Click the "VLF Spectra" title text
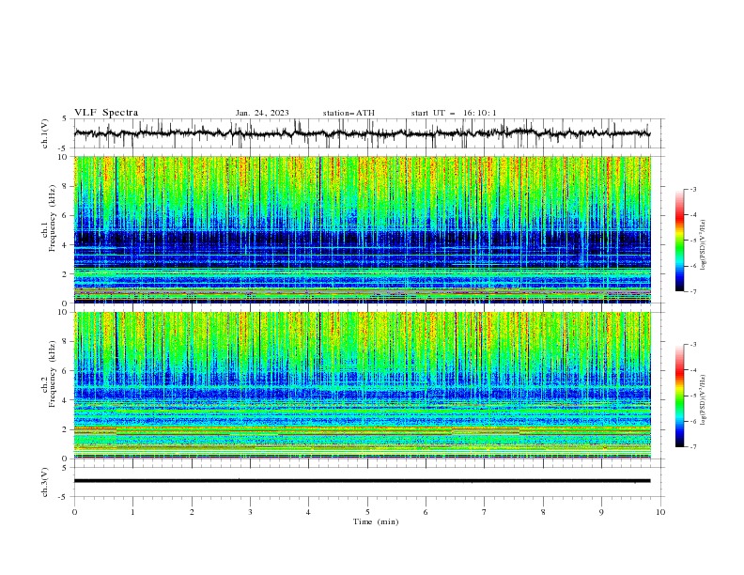This screenshot has width=744, height=575. (106, 113)
